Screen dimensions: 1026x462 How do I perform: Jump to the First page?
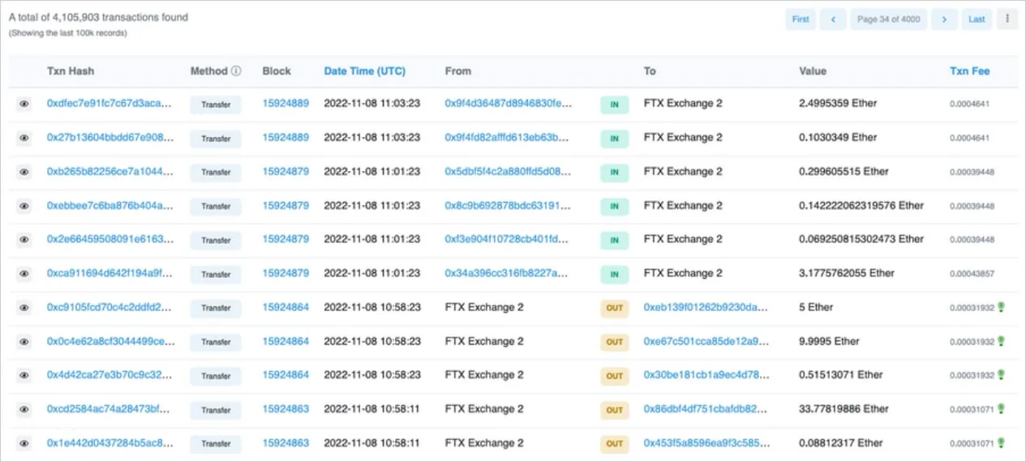click(801, 19)
